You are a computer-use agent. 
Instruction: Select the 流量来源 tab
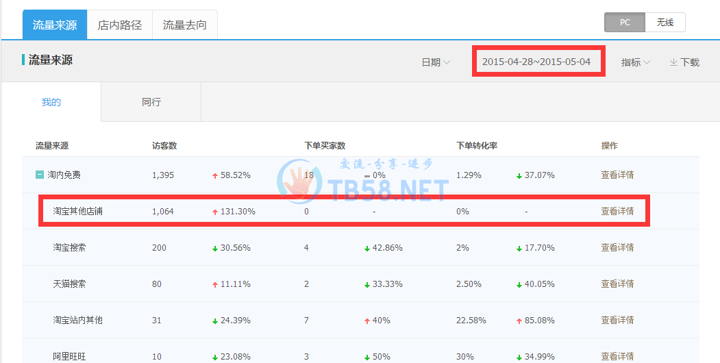pos(55,25)
